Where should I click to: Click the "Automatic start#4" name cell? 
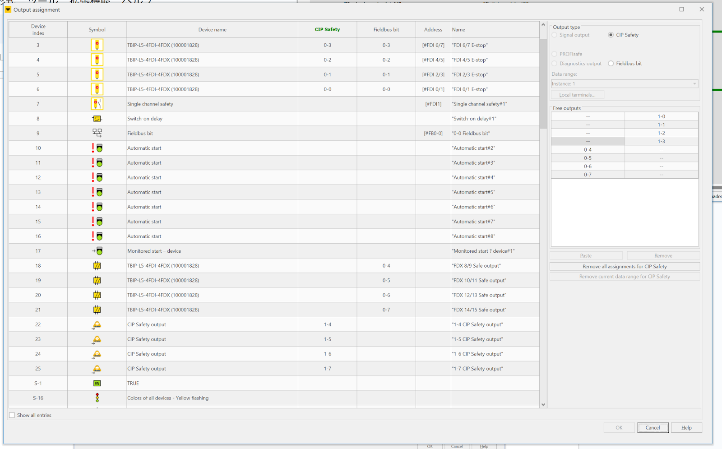(x=495, y=177)
